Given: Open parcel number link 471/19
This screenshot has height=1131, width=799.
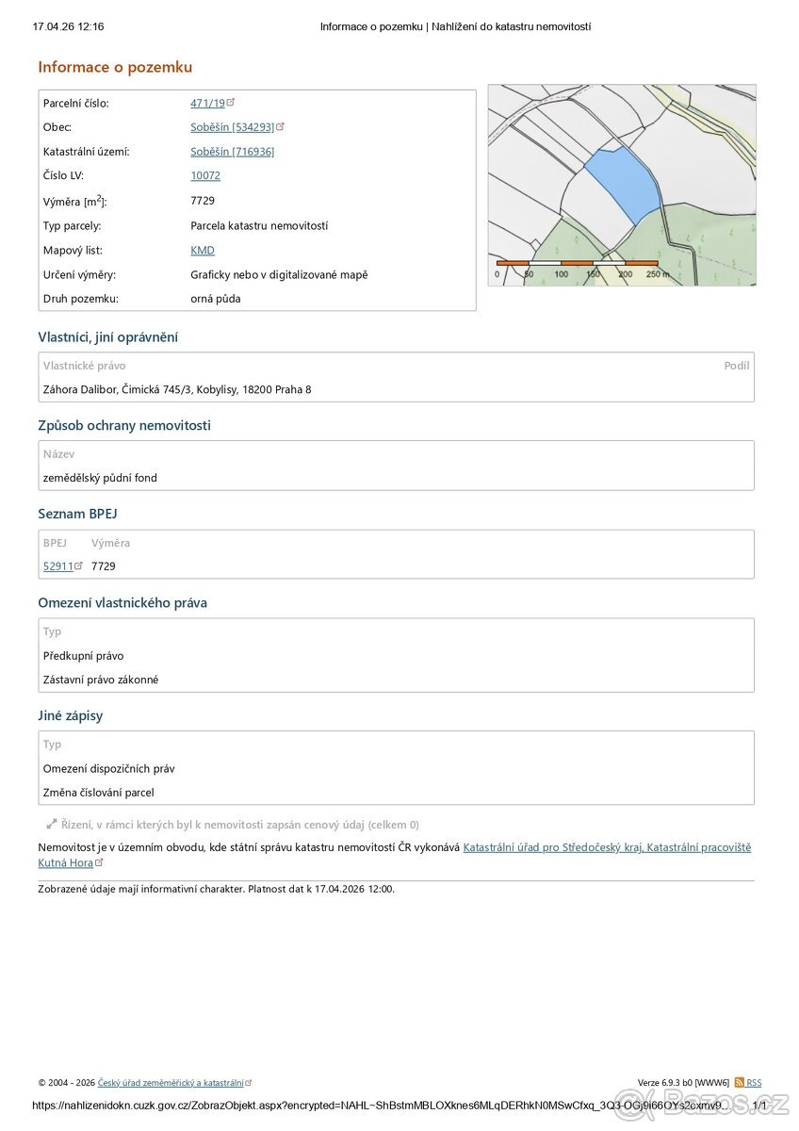Looking at the screenshot, I should 207,103.
